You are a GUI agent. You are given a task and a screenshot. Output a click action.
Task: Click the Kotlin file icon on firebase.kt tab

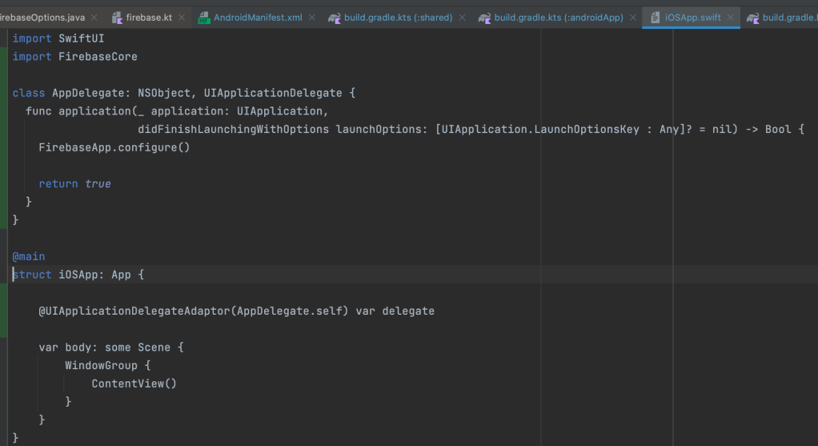pos(117,17)
